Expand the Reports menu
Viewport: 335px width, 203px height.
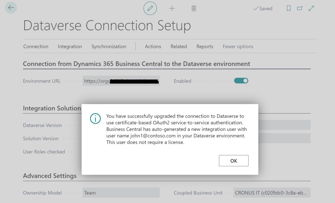pos(205,46)
